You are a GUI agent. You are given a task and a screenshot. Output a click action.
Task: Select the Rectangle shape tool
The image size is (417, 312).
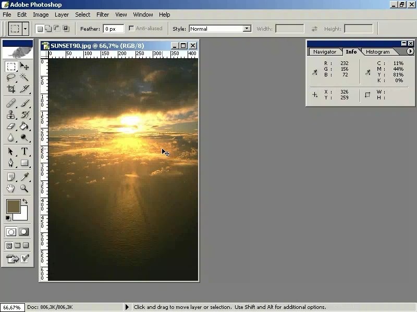[x=24, y=163]
